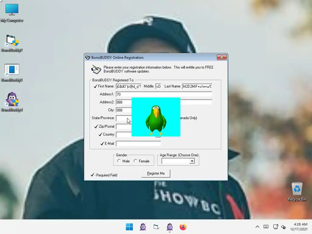Focus the State/Province field
Image resolution: width=312 pixels, height=234 pixels.
[x=124, y=118]
